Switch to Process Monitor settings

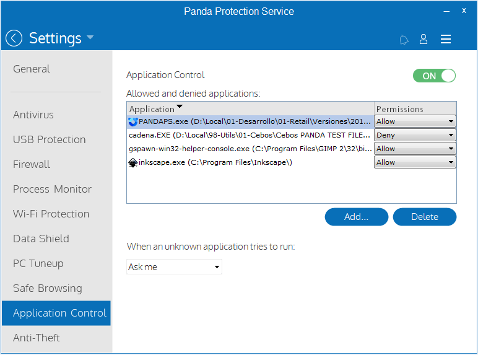[52, 189]
